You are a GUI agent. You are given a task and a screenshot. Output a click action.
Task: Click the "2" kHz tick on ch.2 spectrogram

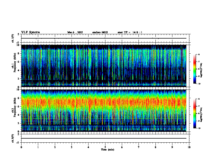(19, 123)
